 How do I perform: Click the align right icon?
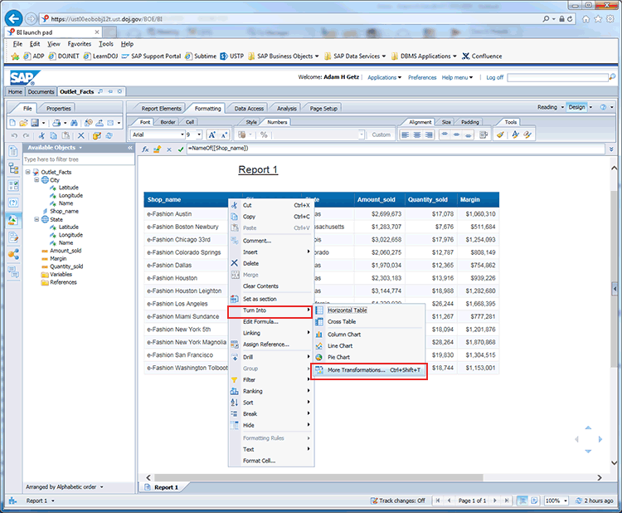[x=429, y=135]
